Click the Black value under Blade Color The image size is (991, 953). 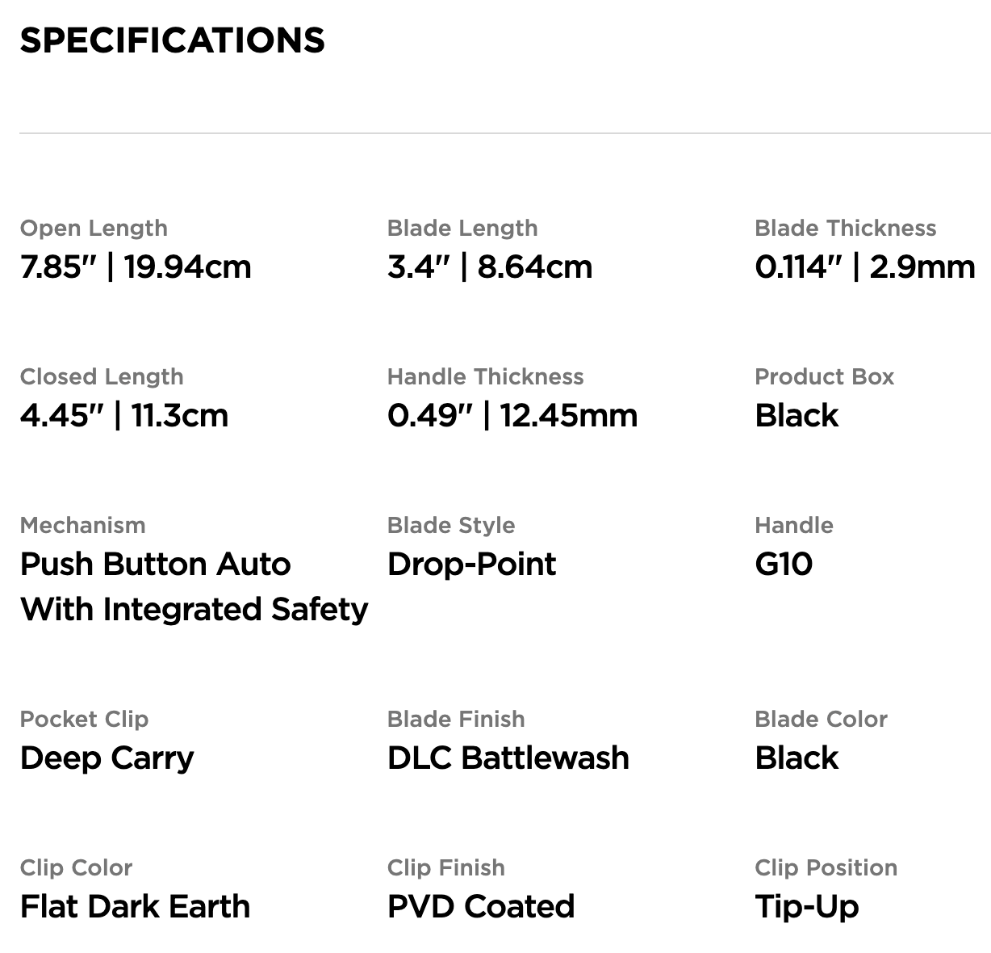797,758
